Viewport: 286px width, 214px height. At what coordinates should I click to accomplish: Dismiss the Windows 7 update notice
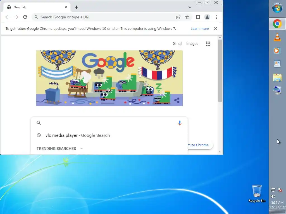(x=216, y=28)
